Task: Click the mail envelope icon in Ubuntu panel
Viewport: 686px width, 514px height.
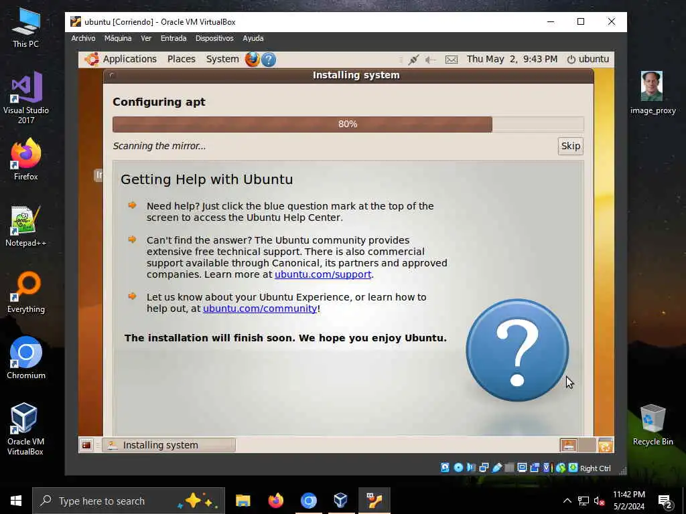Action: click(452, 60)
